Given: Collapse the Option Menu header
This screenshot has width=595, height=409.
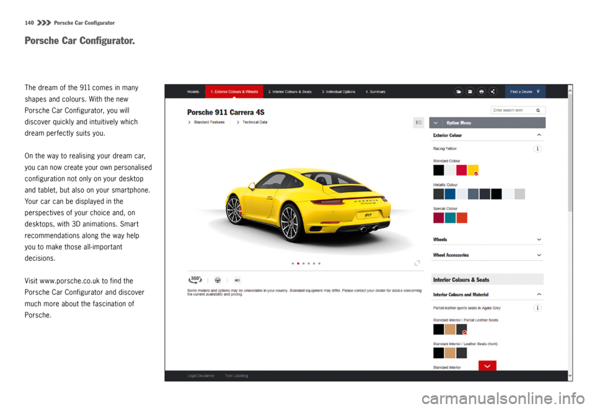Looking at the screenshot, I should coord(487,123).
